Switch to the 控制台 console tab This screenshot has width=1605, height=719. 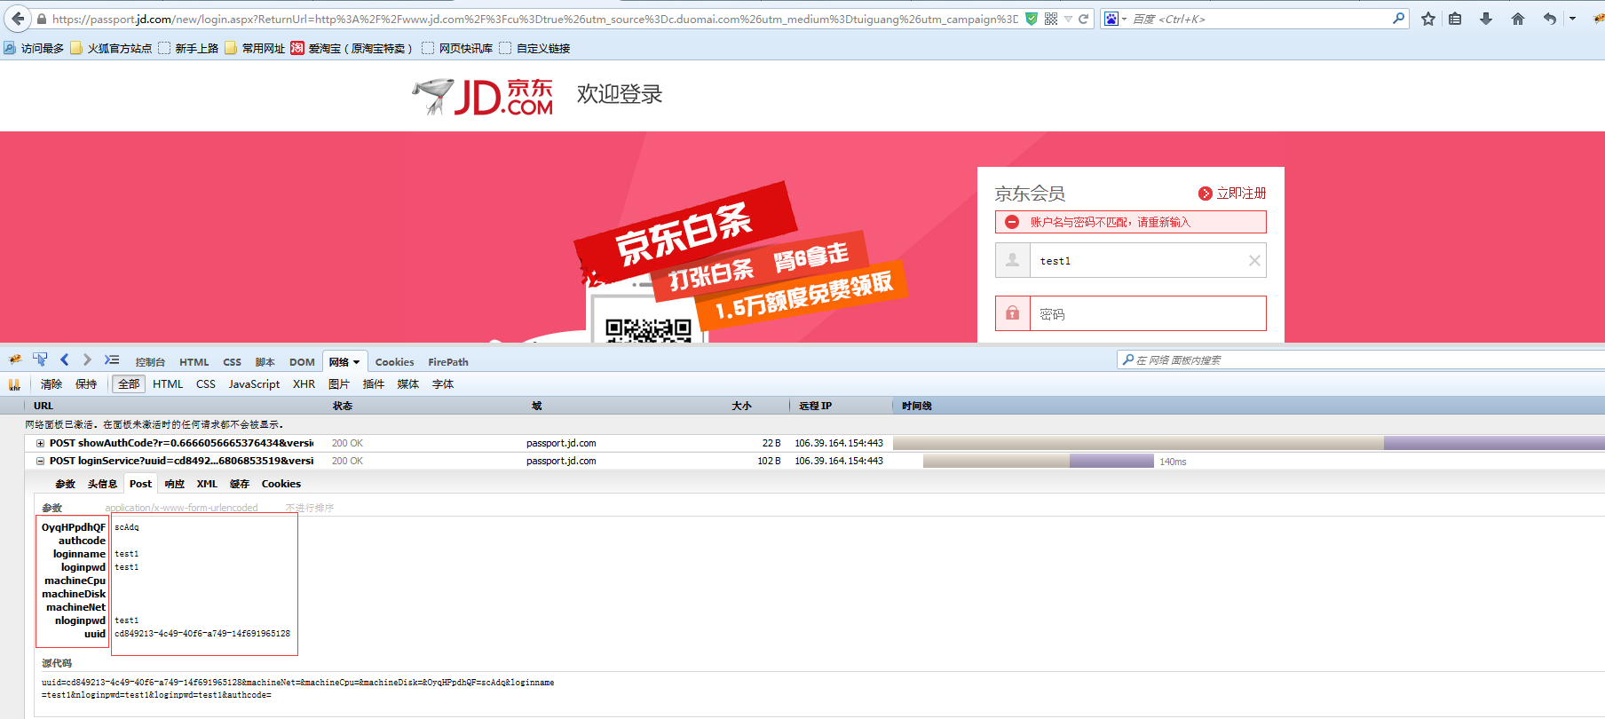(x=150, y=362)
